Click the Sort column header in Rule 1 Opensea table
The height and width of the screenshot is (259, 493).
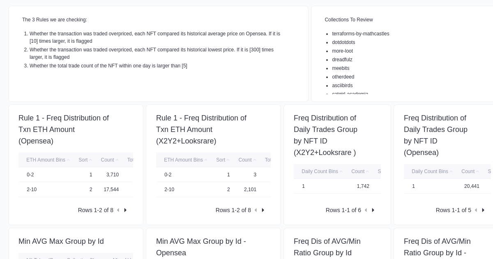83,160
